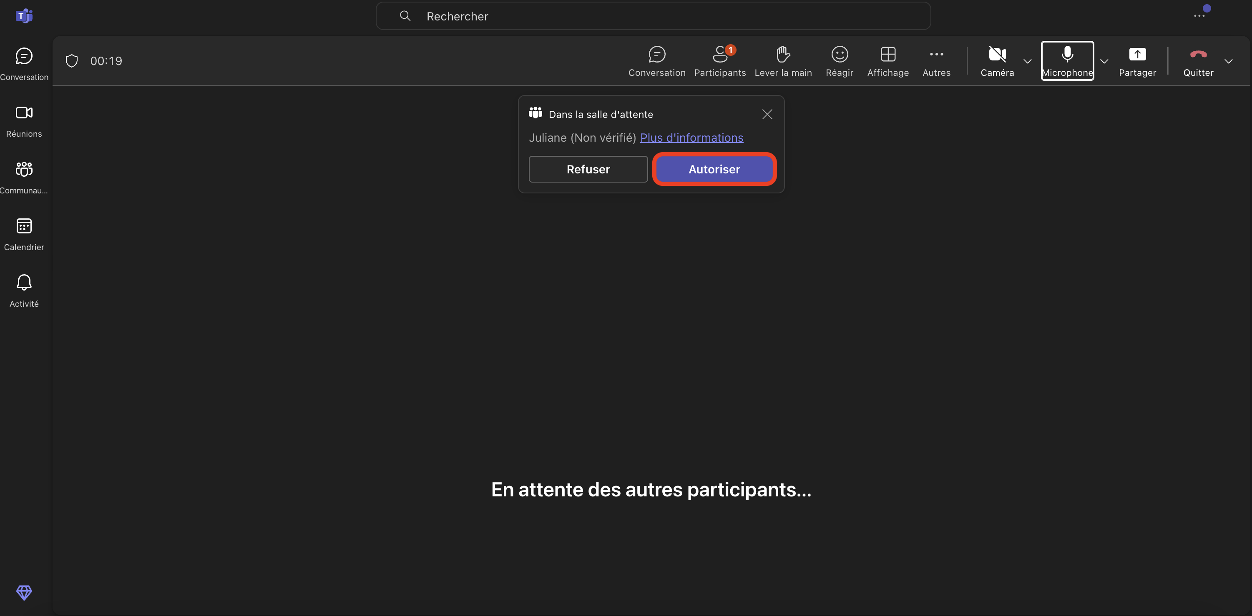Raise hand with Lever la main
The image size is (1252, 616).
point(782,61)
